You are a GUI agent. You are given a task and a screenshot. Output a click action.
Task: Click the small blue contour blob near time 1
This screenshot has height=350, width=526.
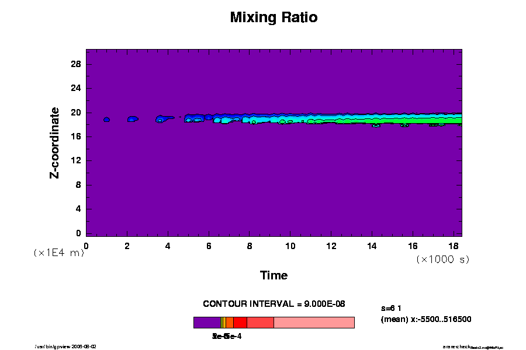[x=106, y=120]
